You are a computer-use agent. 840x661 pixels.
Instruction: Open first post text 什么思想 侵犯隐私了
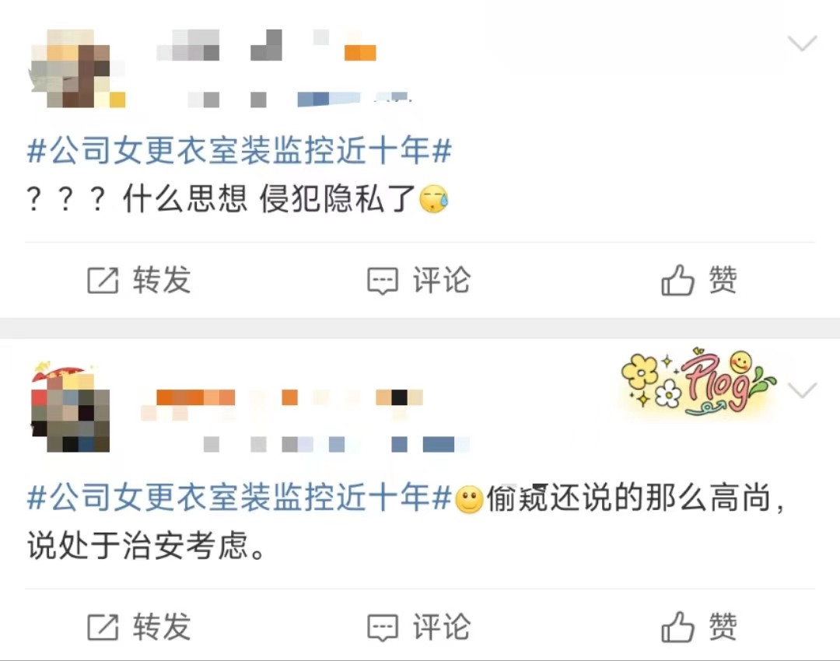[x=269, y=199]
